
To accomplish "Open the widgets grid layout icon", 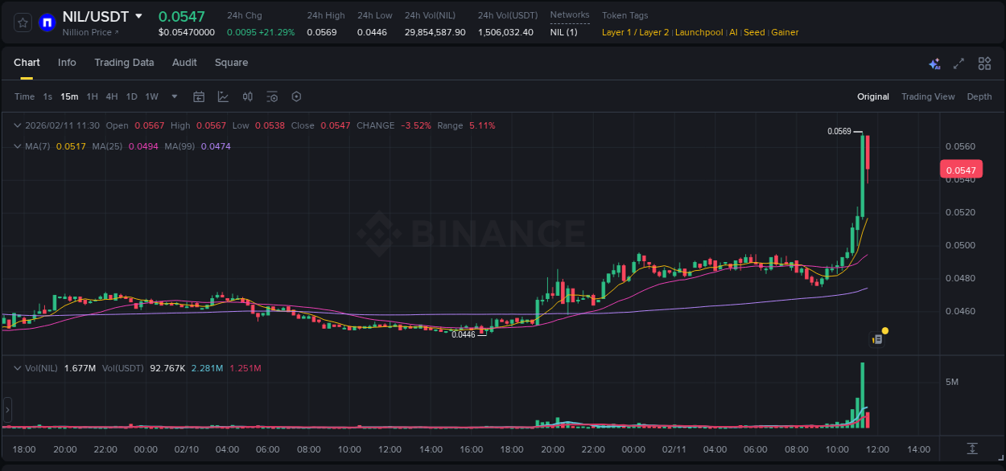I will 985,63.
